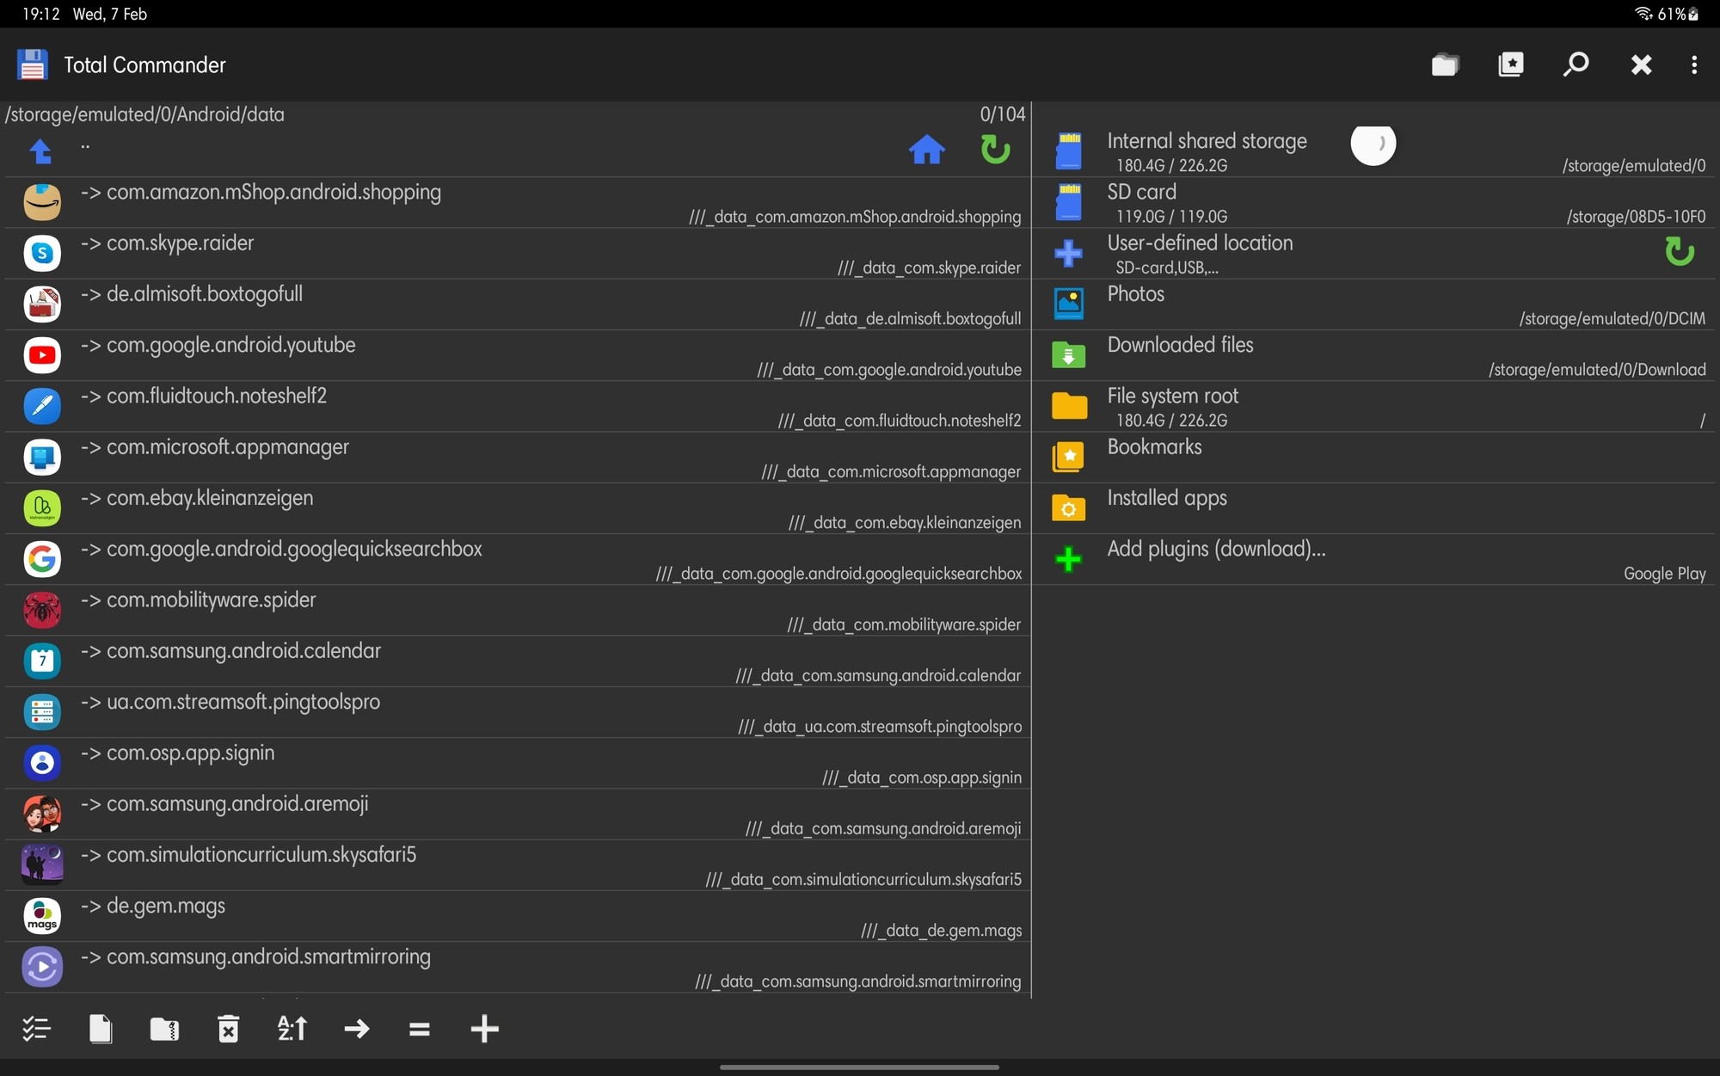Tap the Google G app icon
Image resolution: width=1720 pixels, height=1076 pixels.
41,559
